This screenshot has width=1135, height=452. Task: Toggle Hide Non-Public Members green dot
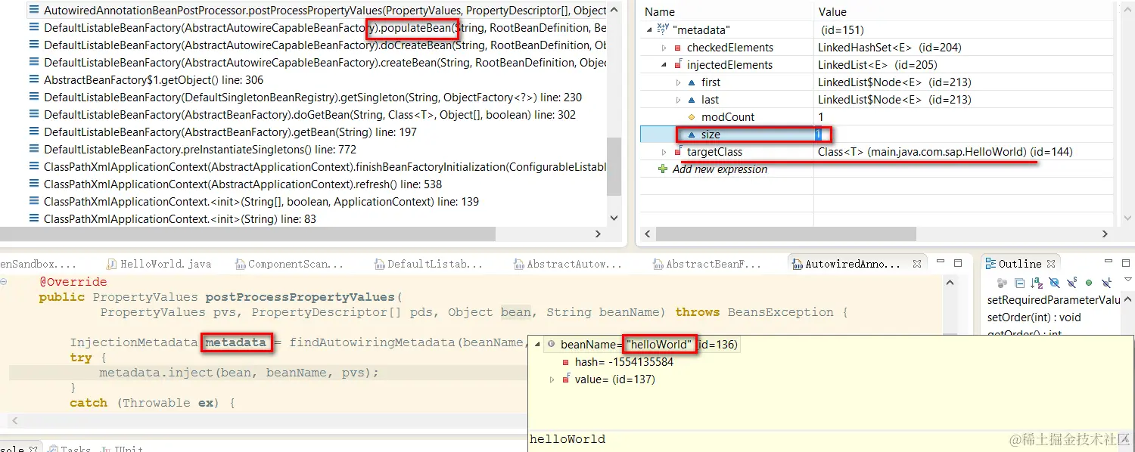click(1089, 283)
